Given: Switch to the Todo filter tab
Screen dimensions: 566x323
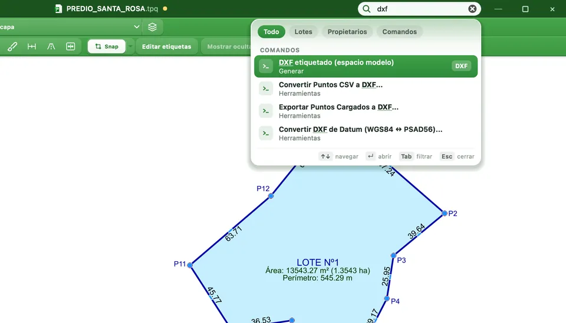Looking at the screenshot, I should 271,32.
